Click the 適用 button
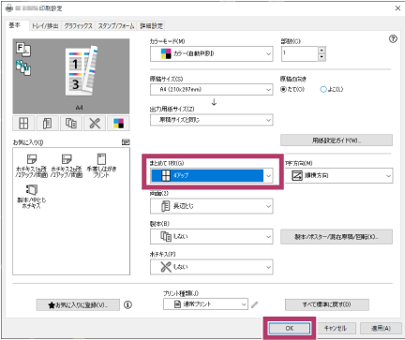 pos(381,329)
